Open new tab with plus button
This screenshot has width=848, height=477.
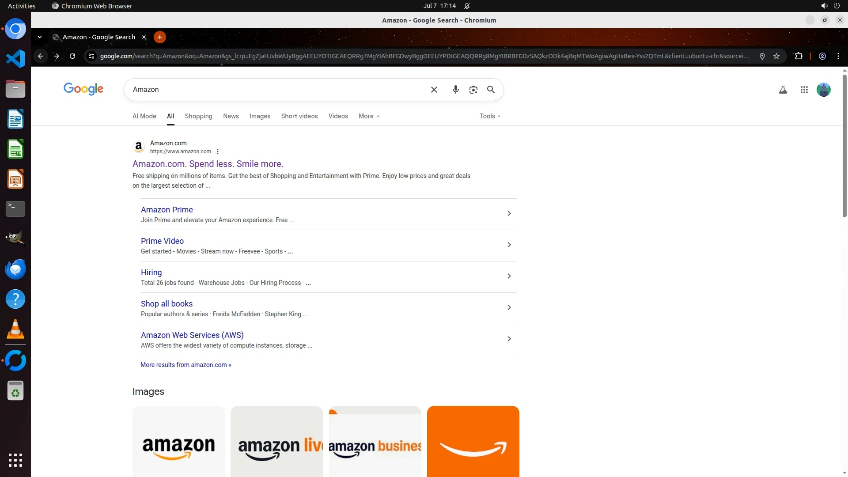pos(159,37)
